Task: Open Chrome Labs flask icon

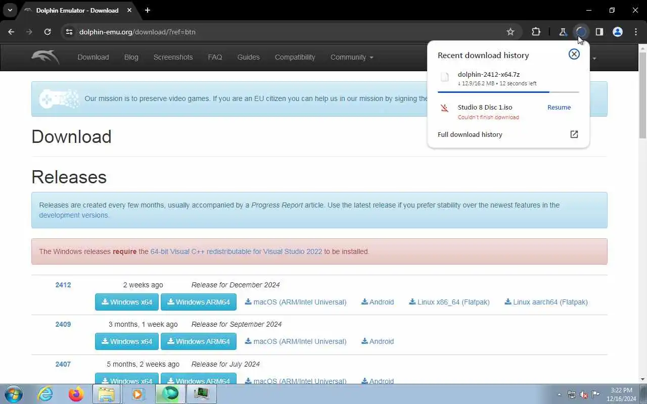Action: tap(563, 32)
